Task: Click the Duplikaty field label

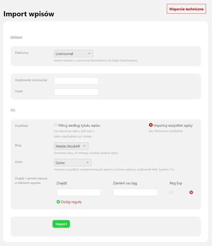Action: [21, 125]
